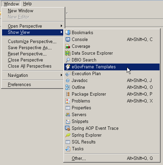
Task: Select the Console monitor icon
Action: pyautogui.click(x=68, y=40)
